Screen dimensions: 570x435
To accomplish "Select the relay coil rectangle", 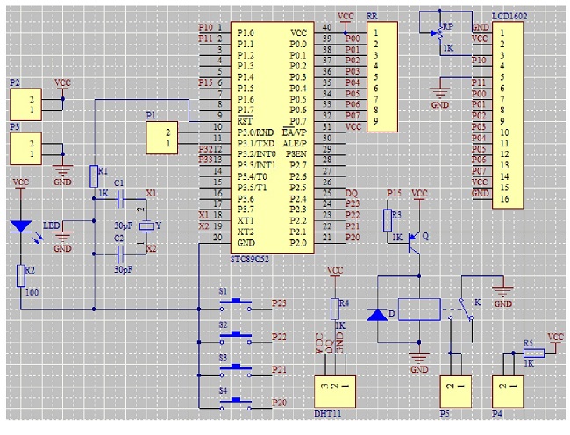I will pyautogui.click(x=419, y=310).
